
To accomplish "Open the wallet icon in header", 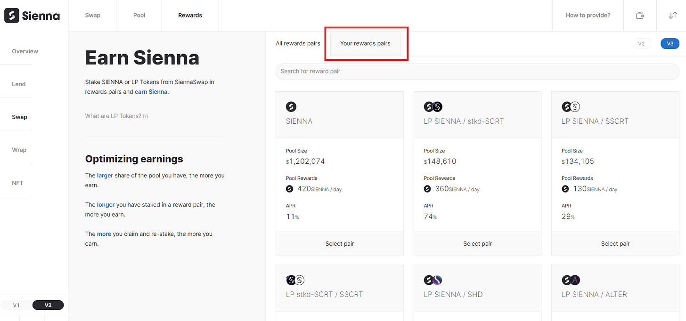I will coord(640,16).
